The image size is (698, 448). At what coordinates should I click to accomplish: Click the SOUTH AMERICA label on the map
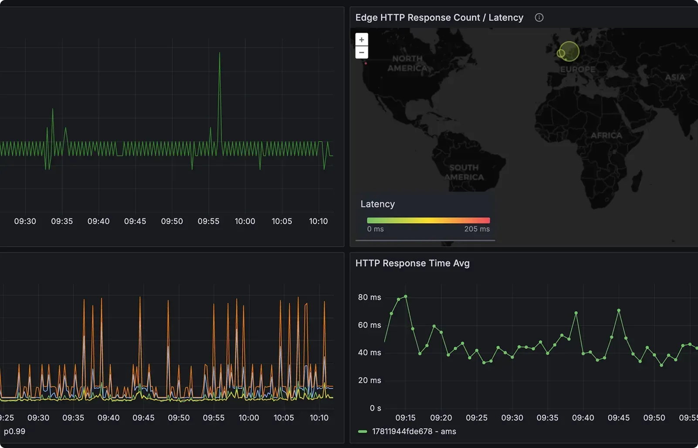tap(464, 172)
